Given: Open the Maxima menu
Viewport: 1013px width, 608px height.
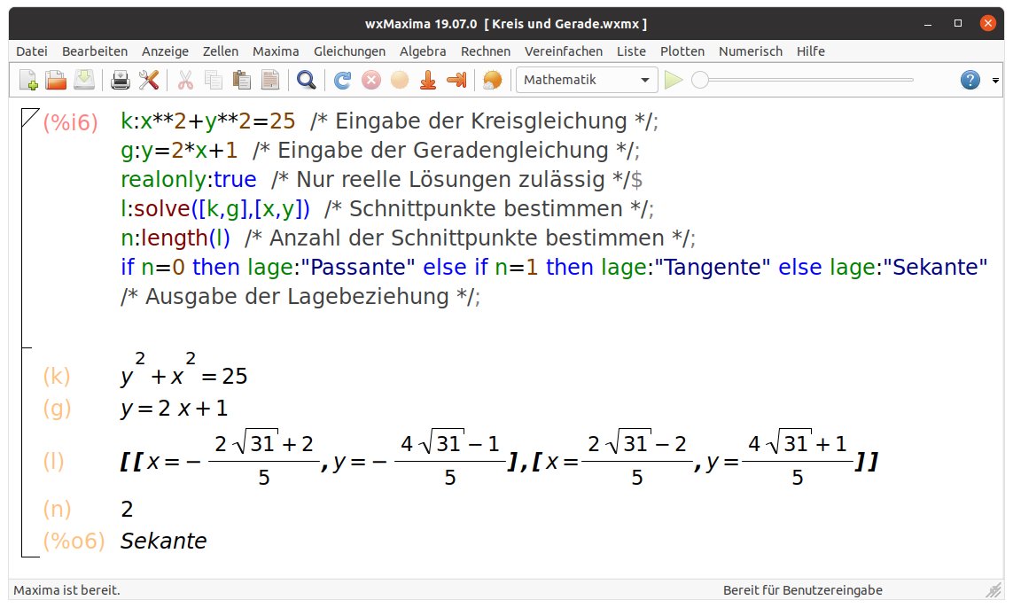Looking at the screenshot, I should coord(276,51).
